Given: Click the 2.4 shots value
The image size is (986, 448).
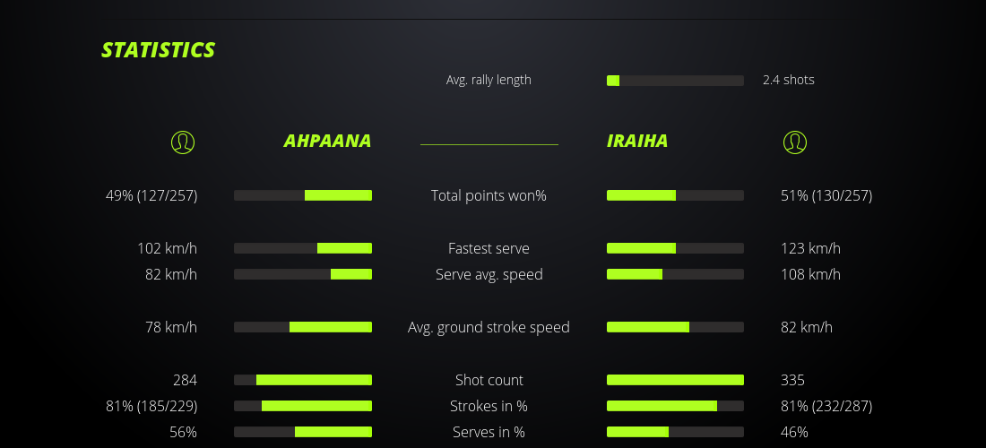Looking at the screenshot, I should pyautogui.click(x=789, y=80).
